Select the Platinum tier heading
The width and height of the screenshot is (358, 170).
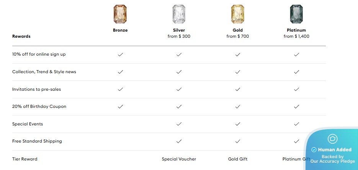[x=296, y=30]
